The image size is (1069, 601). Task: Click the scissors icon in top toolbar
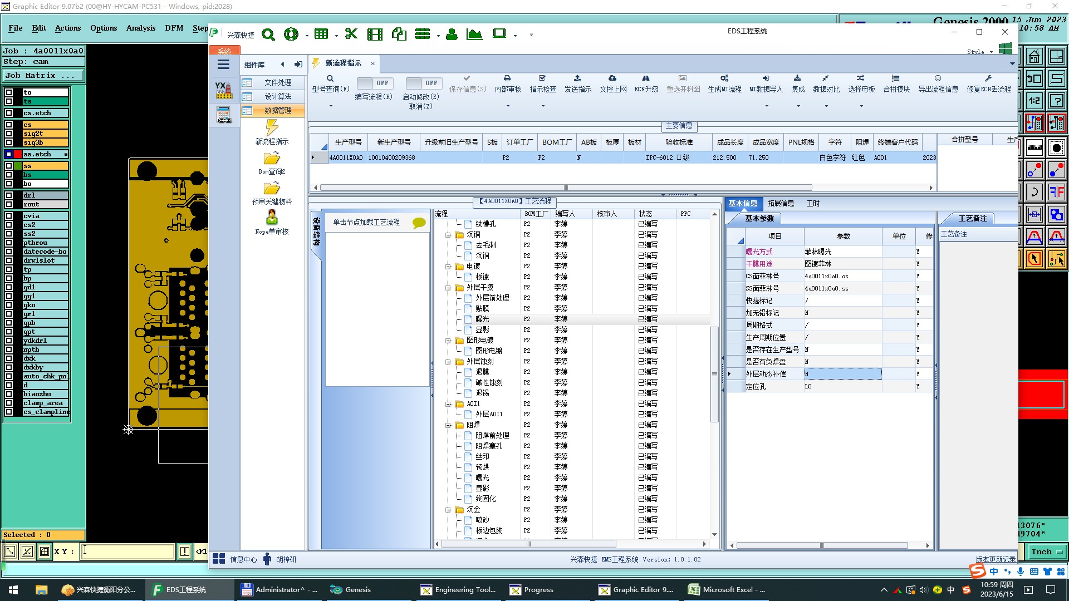click(x=351, y=35)
